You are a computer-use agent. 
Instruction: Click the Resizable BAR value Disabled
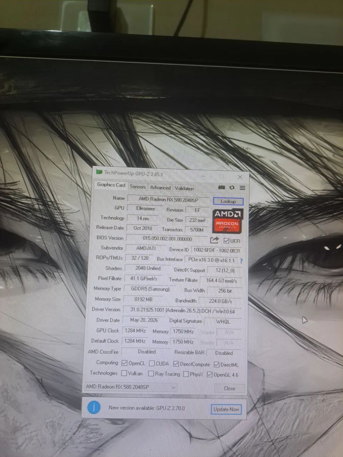point(224,353)
